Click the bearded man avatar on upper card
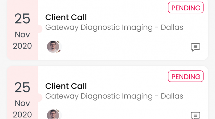 click(53, 47)
